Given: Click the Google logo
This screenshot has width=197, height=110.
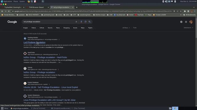Looking at the screenshot, I should tap(12, 22).
